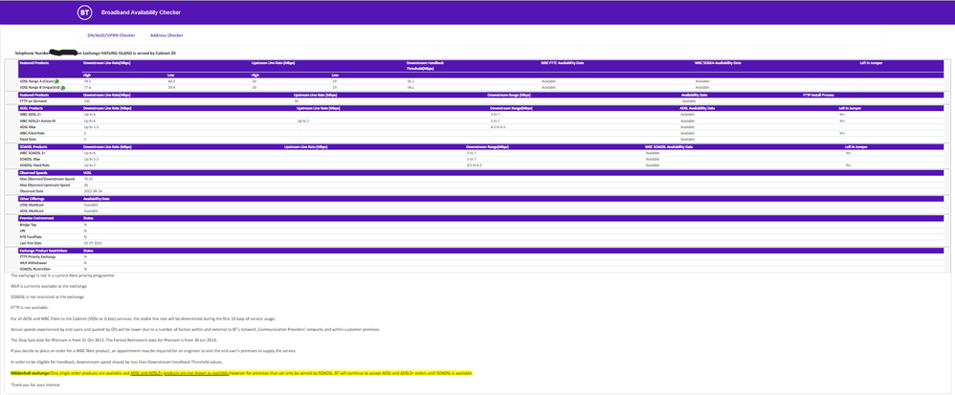Select the WLR Withdrawal row label

point(33,263)
